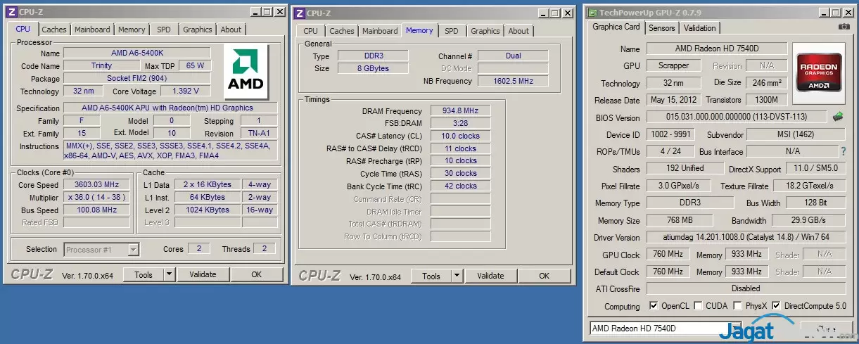
Task: Click the AMD logo in CPU tab
Action: (246, 73)
